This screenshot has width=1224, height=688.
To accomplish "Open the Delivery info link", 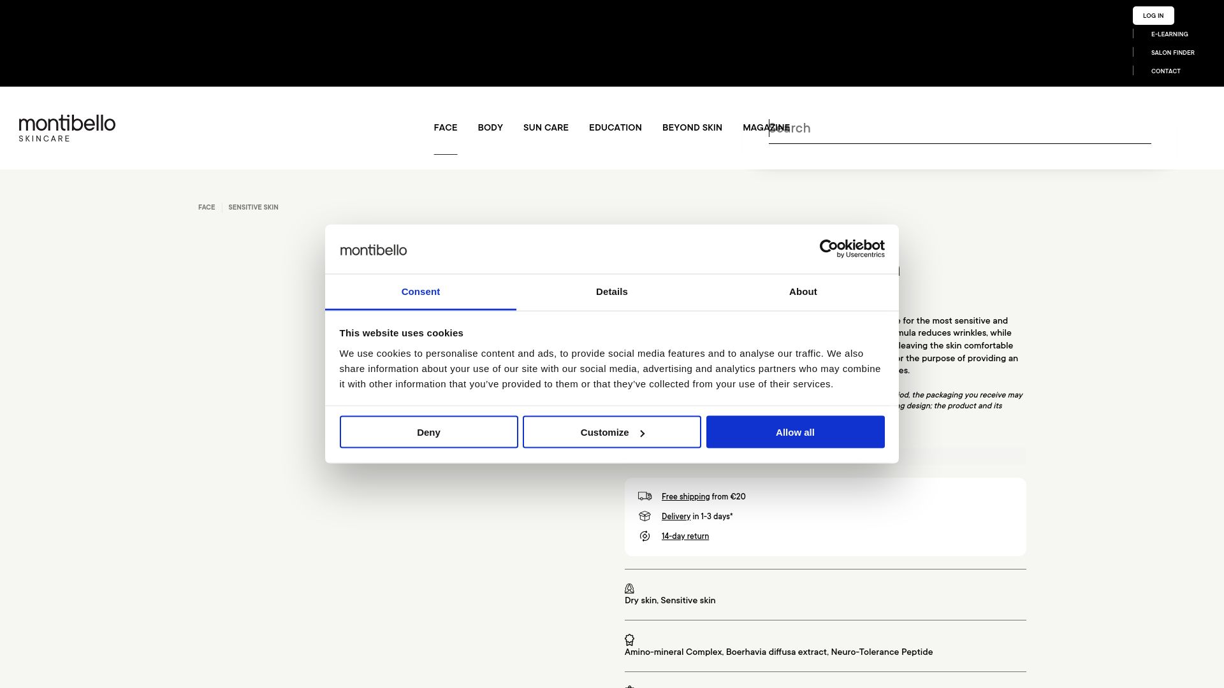I will click(x=676, y=517).
